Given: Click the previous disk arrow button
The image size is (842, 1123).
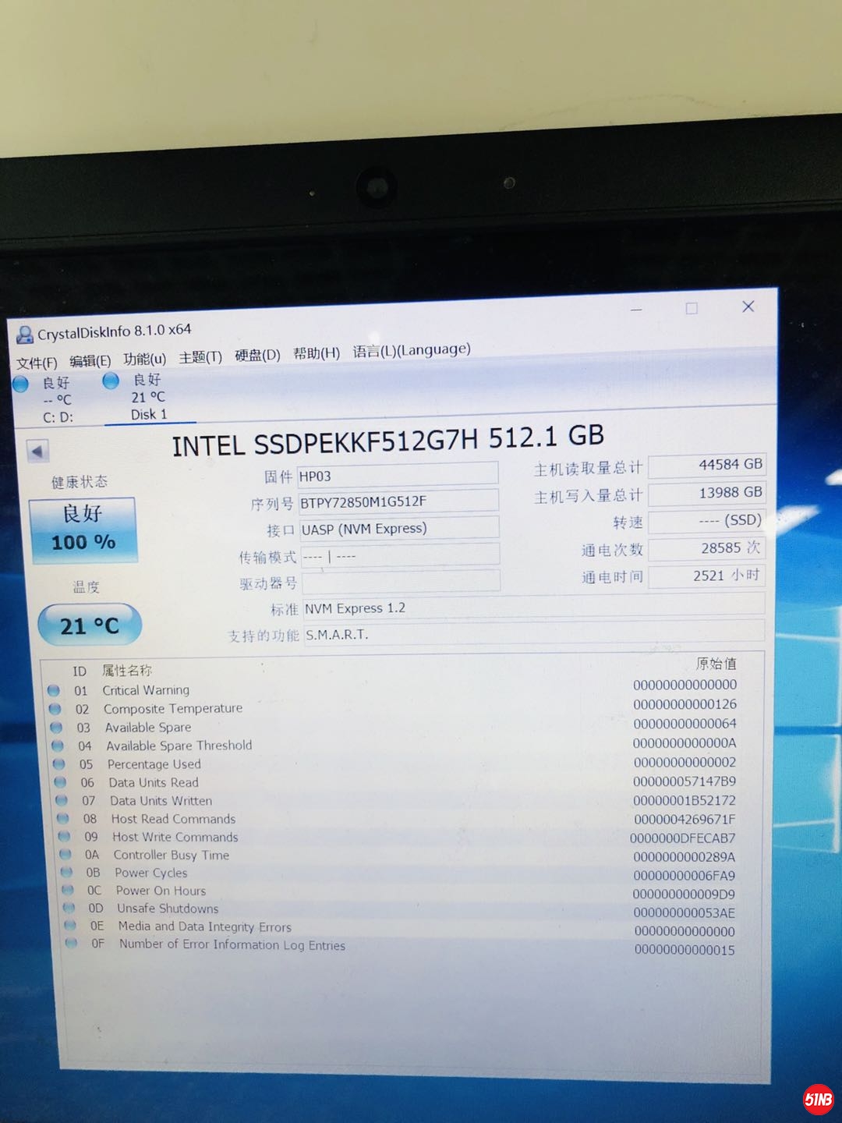Looking at the screenshot, I should click(37, 451).
